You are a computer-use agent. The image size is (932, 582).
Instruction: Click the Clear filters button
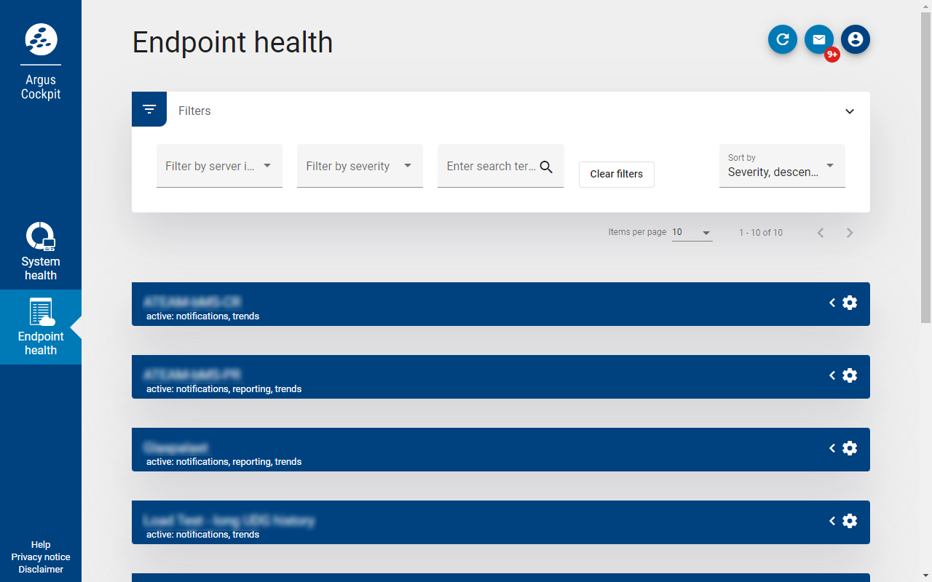click(x=616, y=175)
